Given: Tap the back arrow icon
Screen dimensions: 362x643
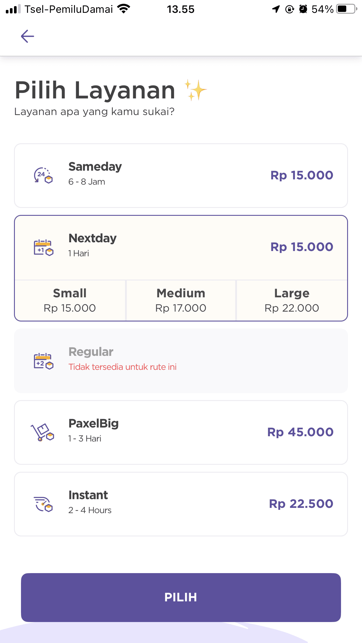Looking at the screenshot, I should click(28, 36).
